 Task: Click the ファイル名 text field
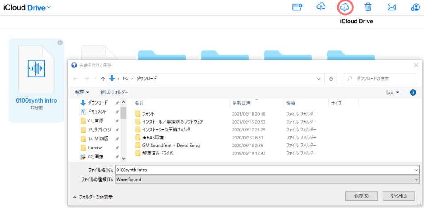point(265,170)
